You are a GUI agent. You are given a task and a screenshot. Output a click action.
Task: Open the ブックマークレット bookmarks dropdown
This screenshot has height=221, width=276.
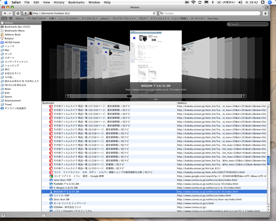click(124, 18)
